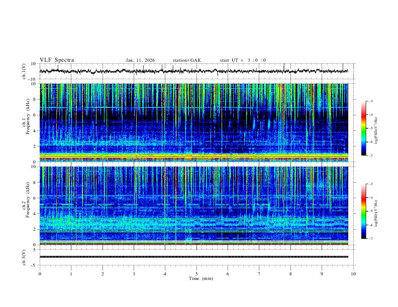
Task: Click the "2" kHz tick on ch.2 spectrogram axis
Action: 35,229
